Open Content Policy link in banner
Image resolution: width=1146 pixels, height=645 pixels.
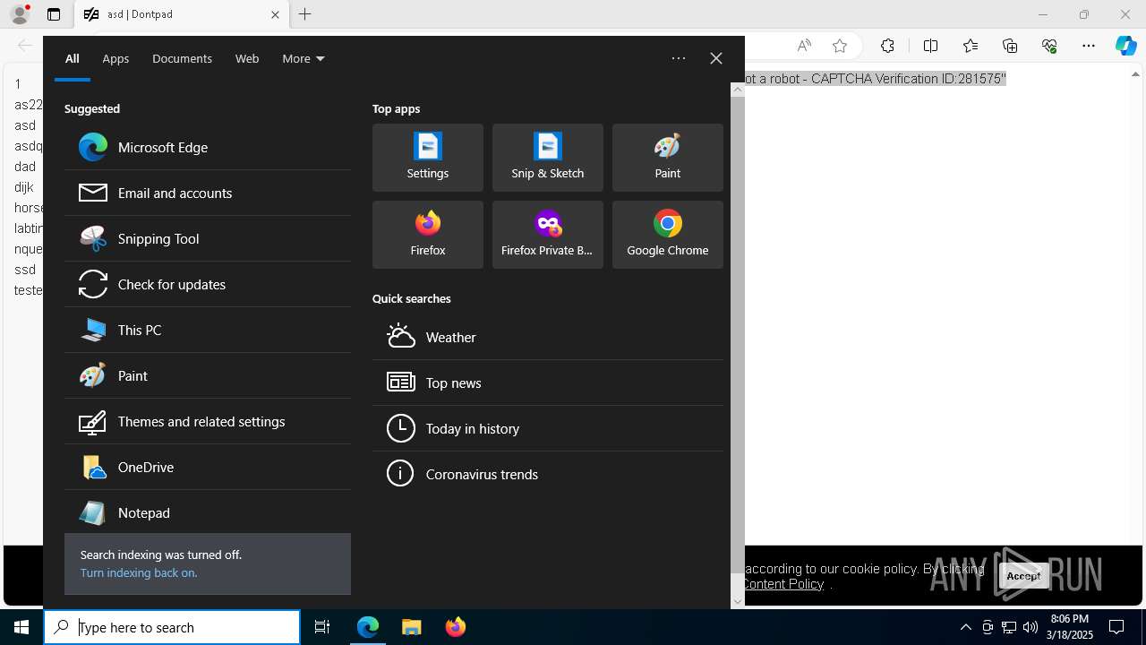coord(783,584)
